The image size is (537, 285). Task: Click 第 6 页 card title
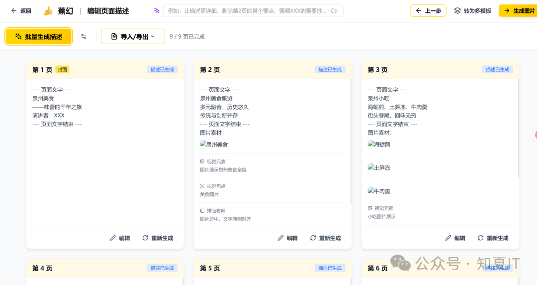click(x=377, y=268)
